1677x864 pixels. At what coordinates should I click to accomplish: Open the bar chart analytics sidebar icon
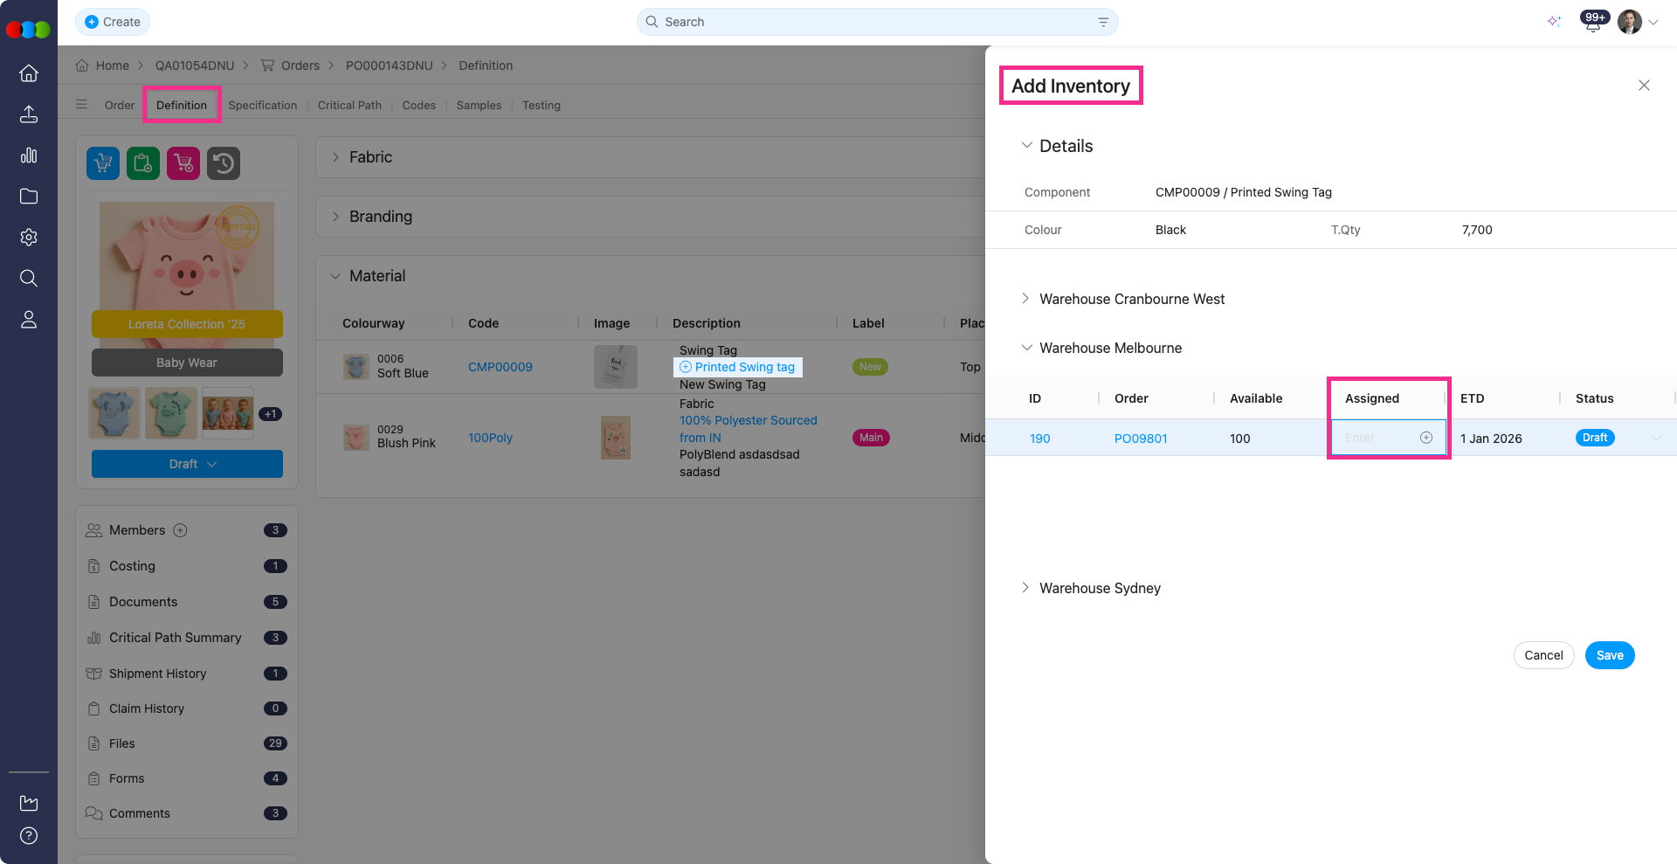[29, 156]
